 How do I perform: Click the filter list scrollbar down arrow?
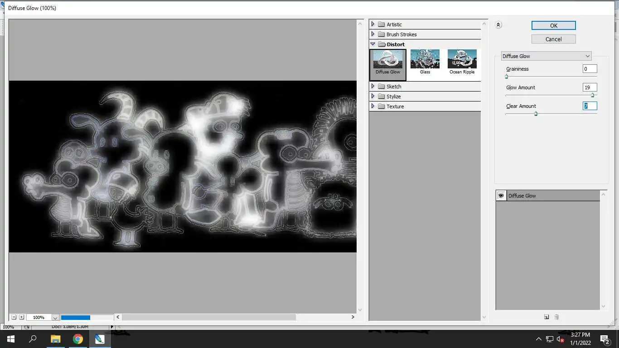484,317
